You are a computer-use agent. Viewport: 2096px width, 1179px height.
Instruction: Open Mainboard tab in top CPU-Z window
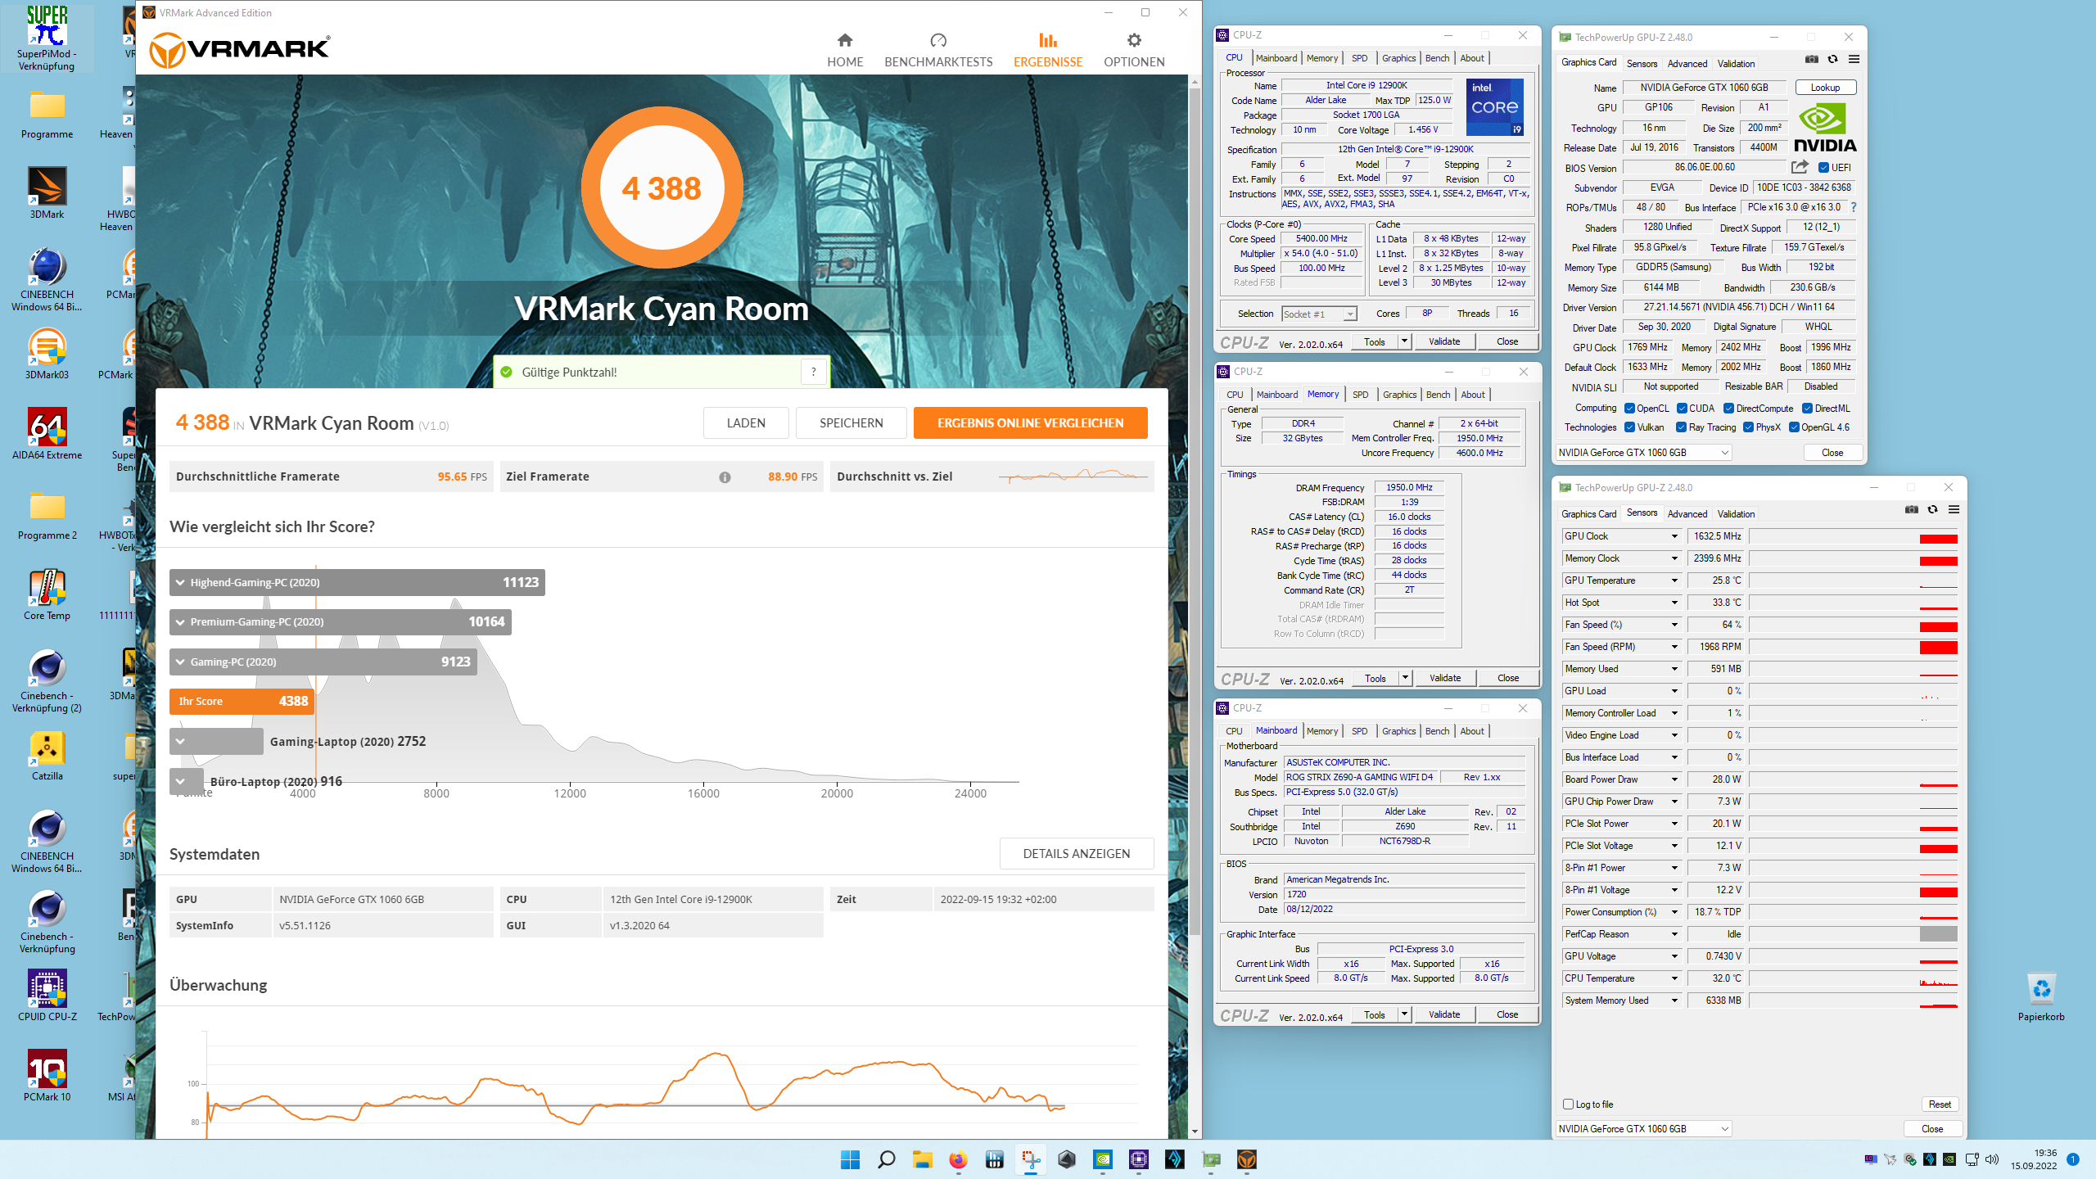click(x=1276, y=58)
